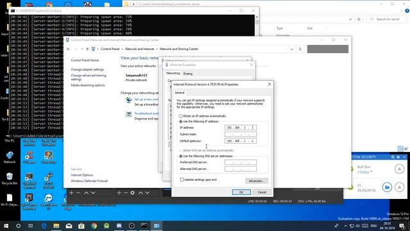Select the Network desktop icon
The width and height of the screenshot is (410, 231).
tap(10, 157)
